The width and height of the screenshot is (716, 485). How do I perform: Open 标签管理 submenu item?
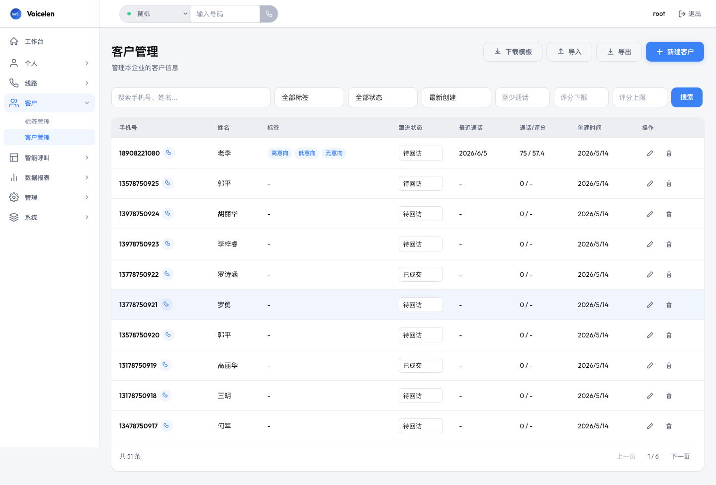click(49, 121)
